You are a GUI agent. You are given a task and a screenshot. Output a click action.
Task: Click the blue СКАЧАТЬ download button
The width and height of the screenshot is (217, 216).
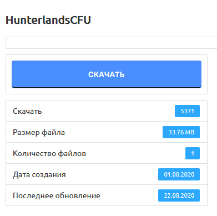pos(107,74)
